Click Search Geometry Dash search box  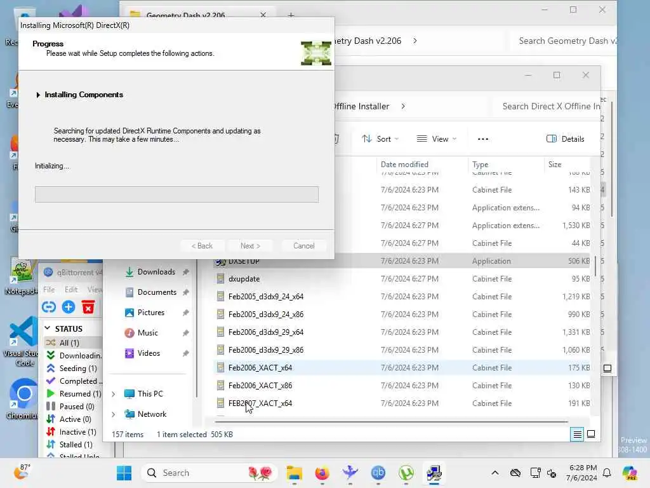point(564,41)
